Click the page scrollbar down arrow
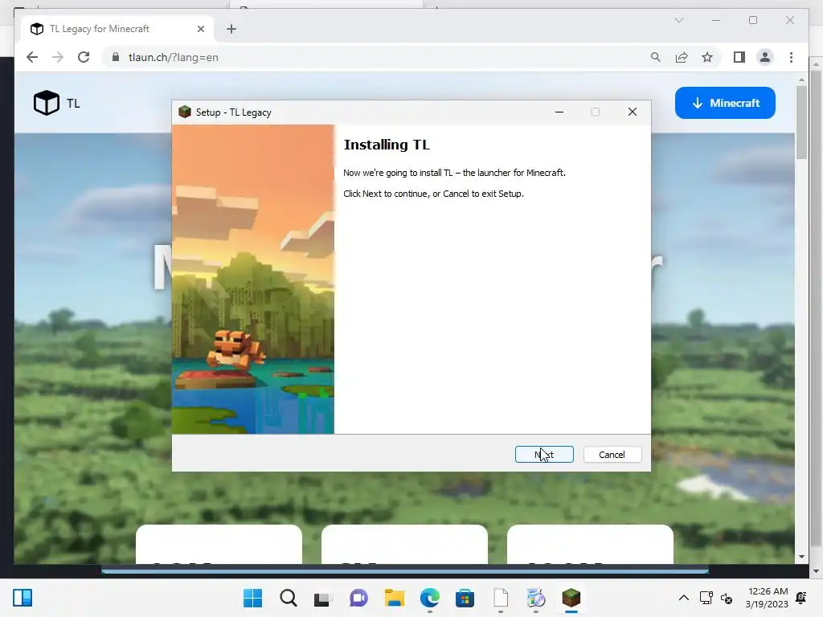Viewport: 823px width, 617px height. click(801, 557)
